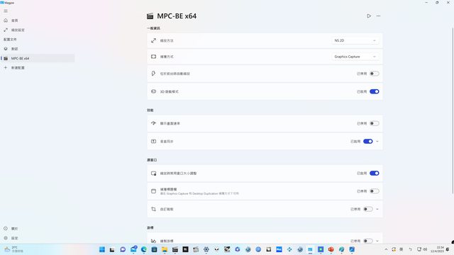Open the NS 2D scaling mode dropdown

pos(355,41)
